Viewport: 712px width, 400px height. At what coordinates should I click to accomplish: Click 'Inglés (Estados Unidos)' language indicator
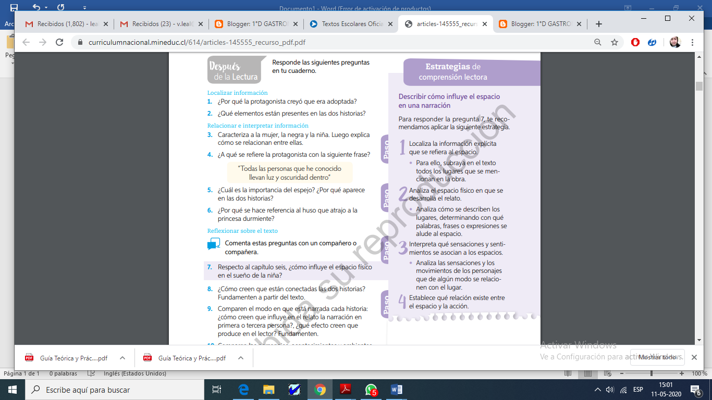click(x=135, y=373)
